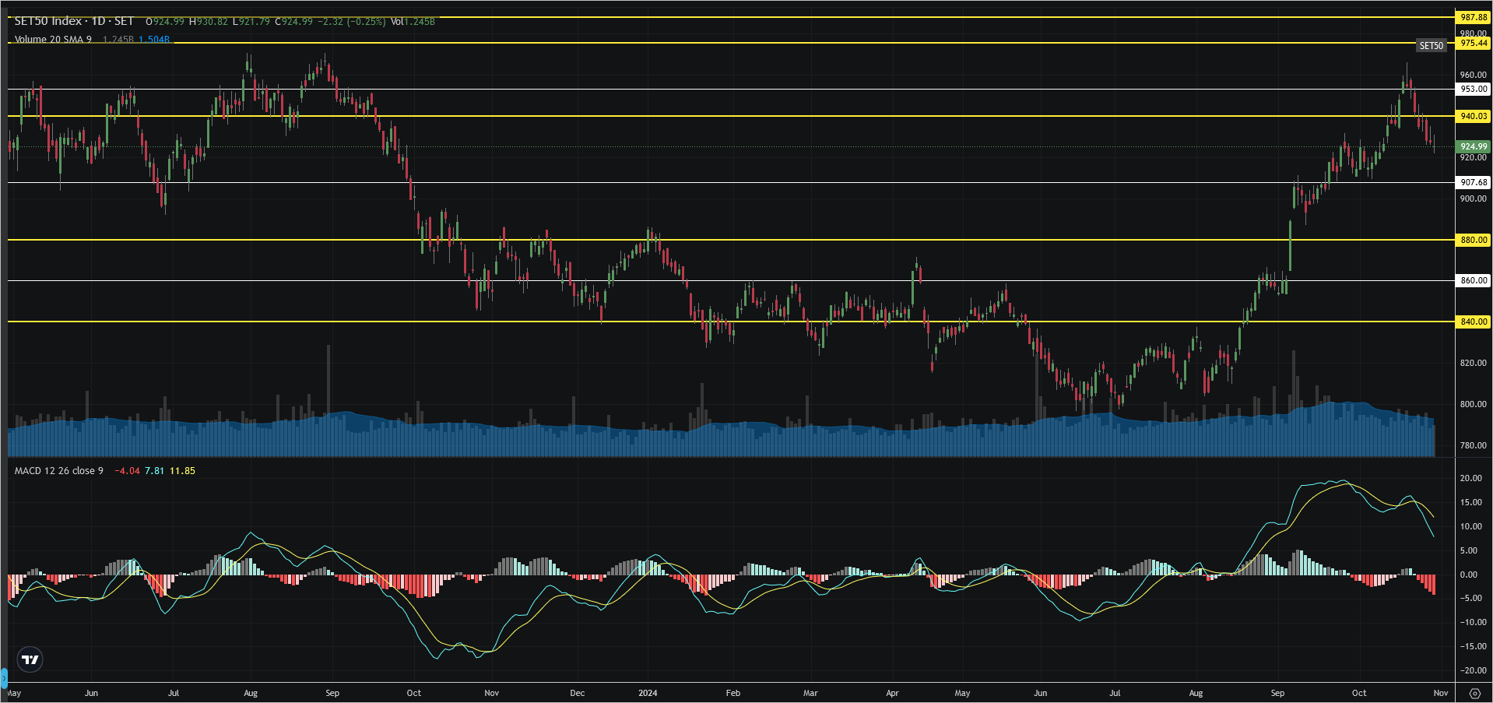1493x703 pixels.
Task: Click the green 924.99 current price label
Action: tap(1473, 146)
